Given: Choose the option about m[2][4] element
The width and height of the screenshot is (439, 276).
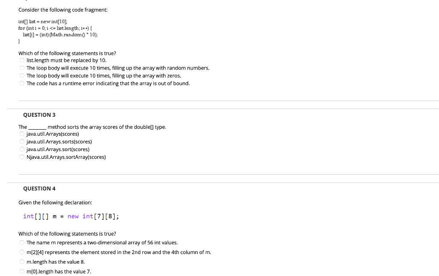Looking at the screenshot, I should click(x=21, y=252).
